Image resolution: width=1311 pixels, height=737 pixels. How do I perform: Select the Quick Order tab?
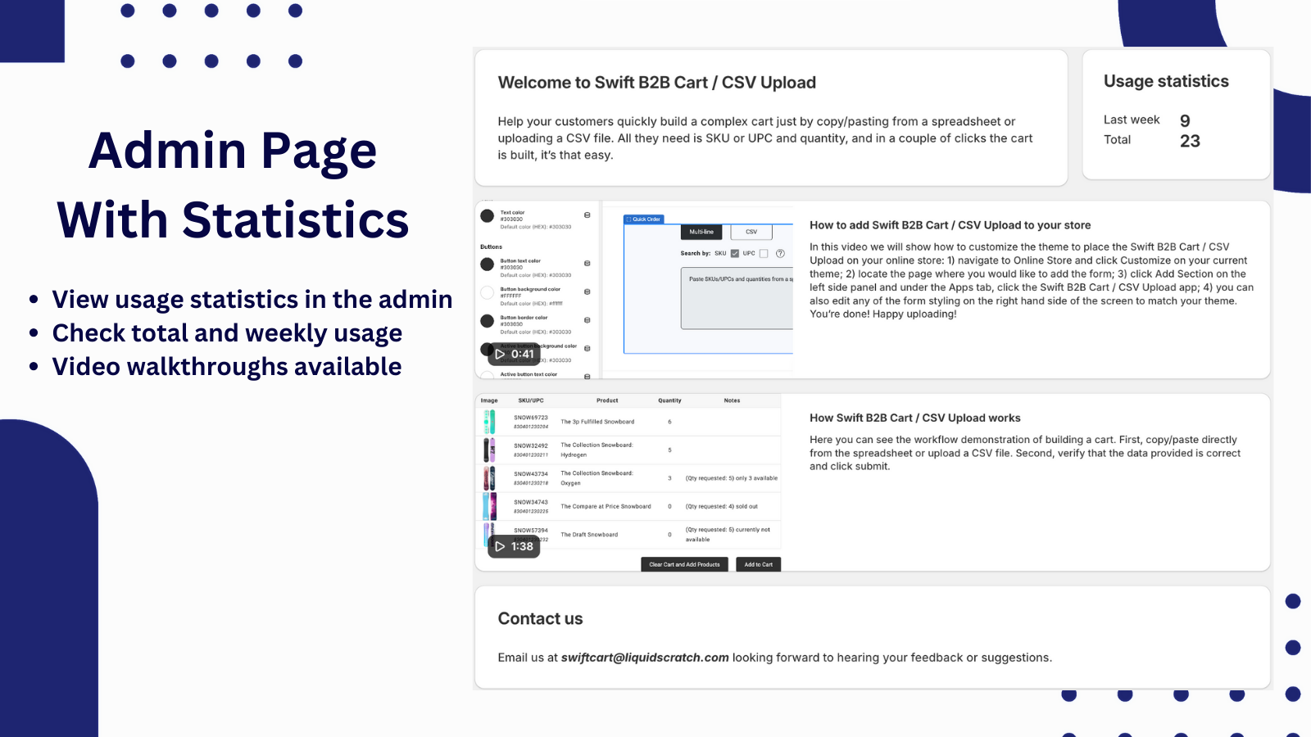646,219
